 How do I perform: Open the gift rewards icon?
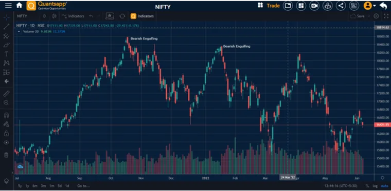coord(327,6)
